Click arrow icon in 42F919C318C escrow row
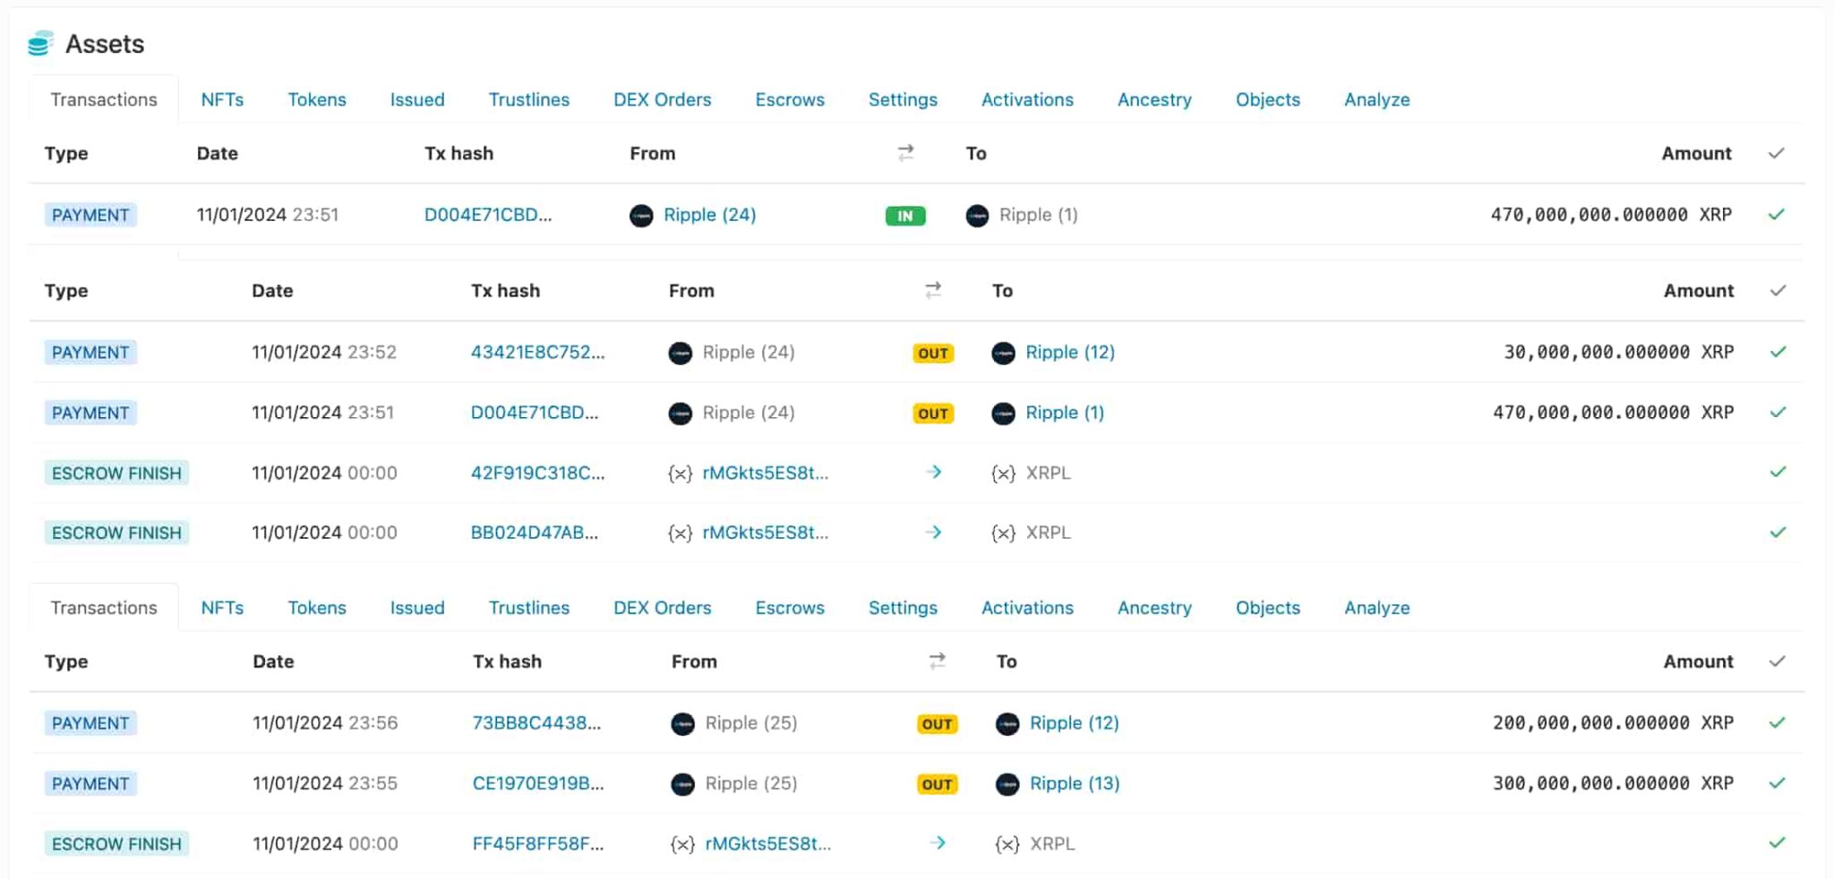1834x879 pixels. (x=933, y=472)
